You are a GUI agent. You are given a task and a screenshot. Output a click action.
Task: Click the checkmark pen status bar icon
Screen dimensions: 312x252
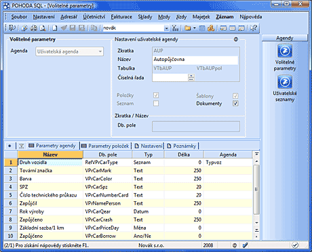[245, 245]
